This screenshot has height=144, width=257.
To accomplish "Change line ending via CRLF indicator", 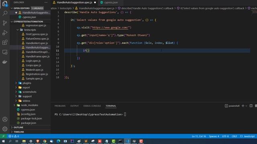I will coord(234,136).
